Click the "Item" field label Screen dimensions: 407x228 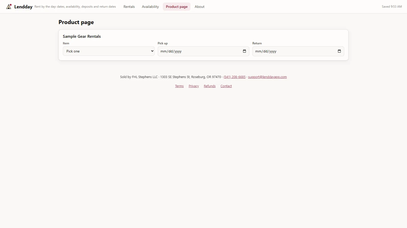[66, 43]
